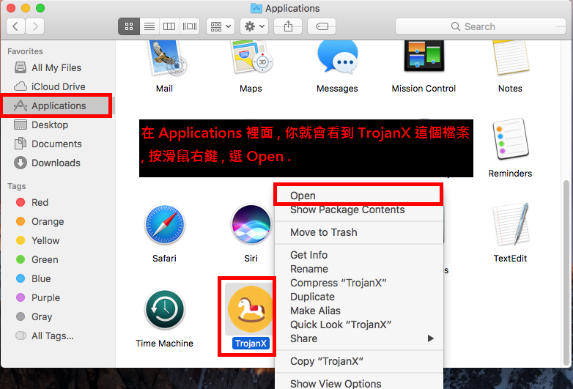
Task: Click the Reminders app icon
Action: coord(510,141)
